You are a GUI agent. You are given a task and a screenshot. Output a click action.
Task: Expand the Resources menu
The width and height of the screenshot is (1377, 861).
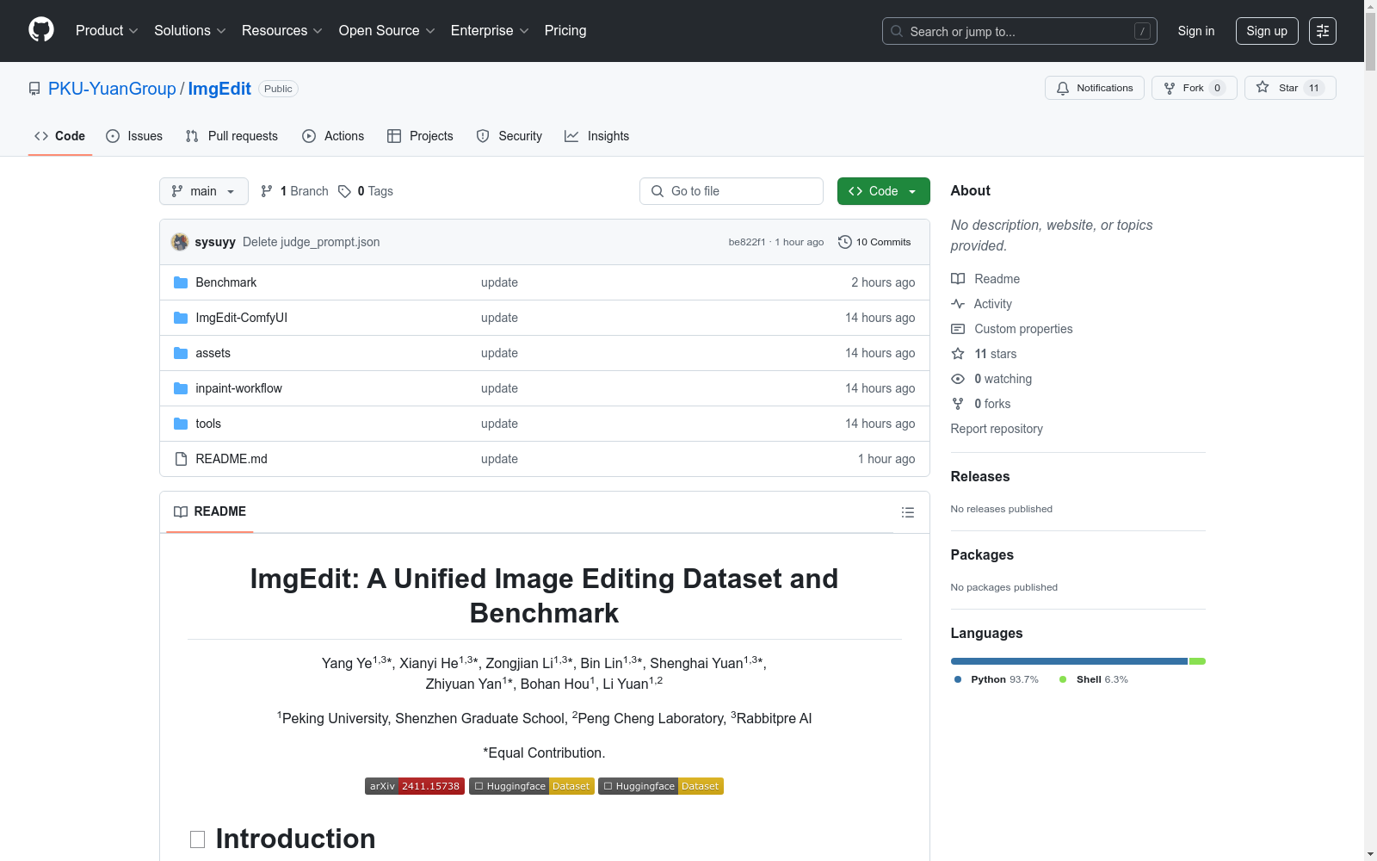[x=282, y=31]
